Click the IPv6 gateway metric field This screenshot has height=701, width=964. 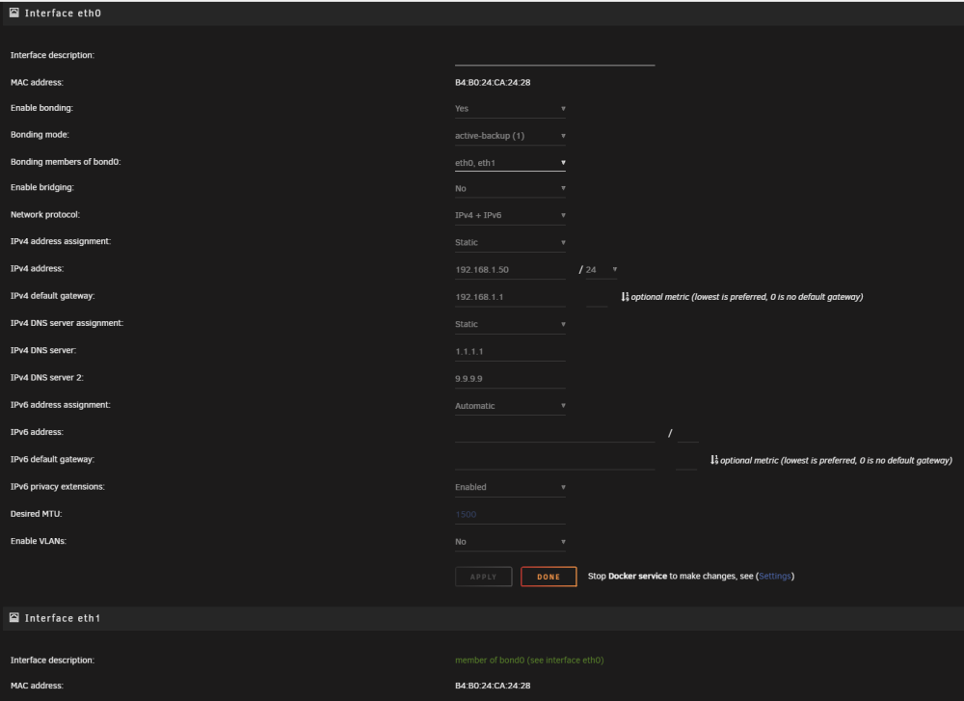pos(686,461)
